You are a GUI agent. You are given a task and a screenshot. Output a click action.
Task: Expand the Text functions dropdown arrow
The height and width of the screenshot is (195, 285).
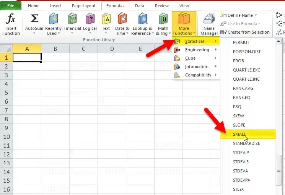click(x=106, y=33)
